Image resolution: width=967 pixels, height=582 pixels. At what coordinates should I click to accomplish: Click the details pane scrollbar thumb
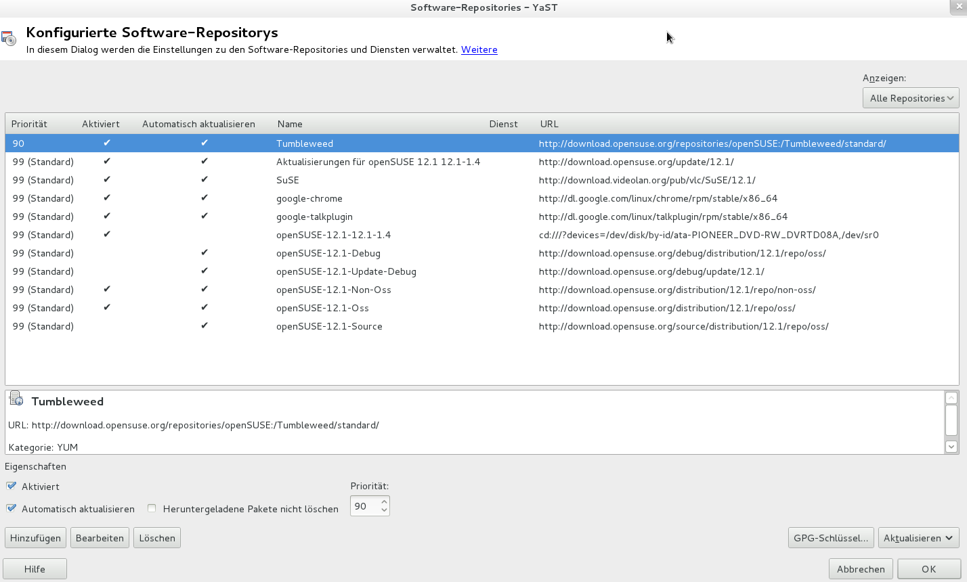[x=951, y=420]
